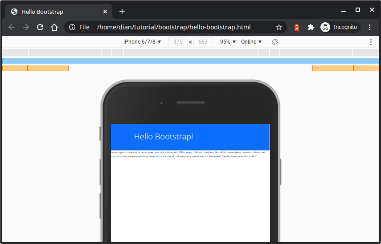
Task: Open Chrome's three-dot menu
Action: pos(369,27)
